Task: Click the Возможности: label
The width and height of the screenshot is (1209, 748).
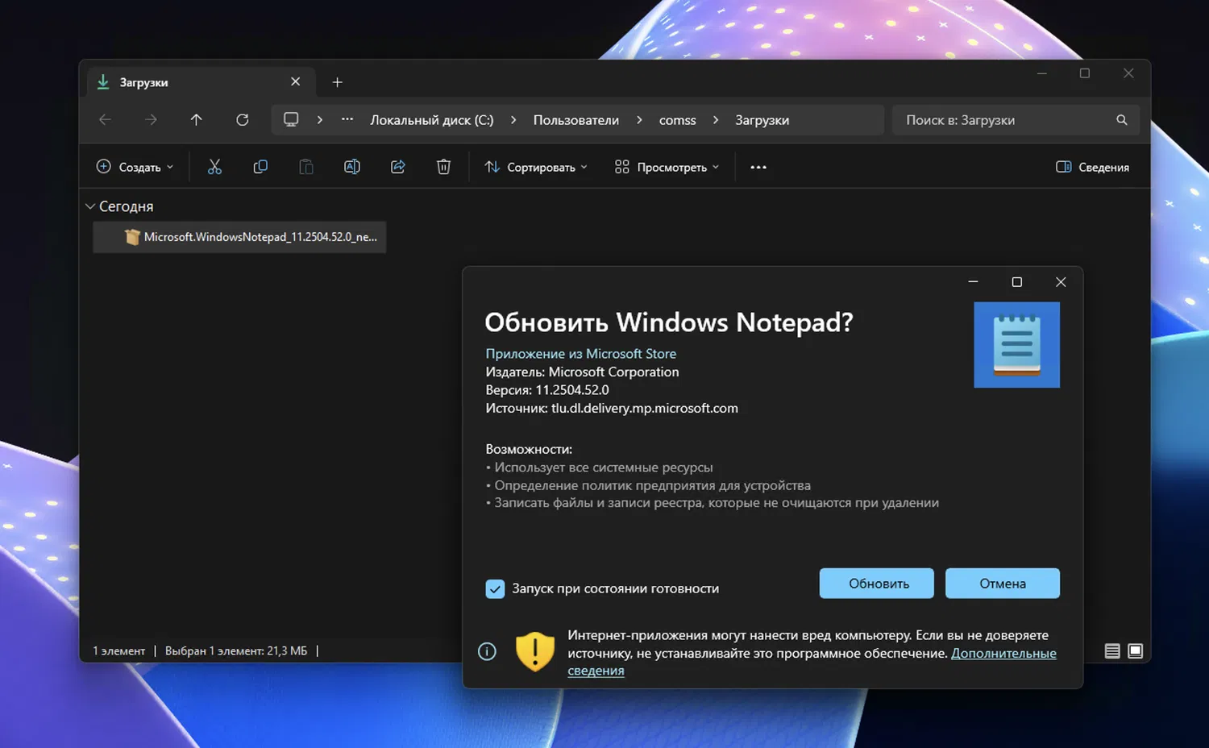Action: 529,449
